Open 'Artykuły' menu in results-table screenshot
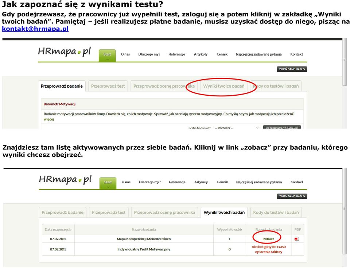350x268 pixels. click(x=201, y=182)
